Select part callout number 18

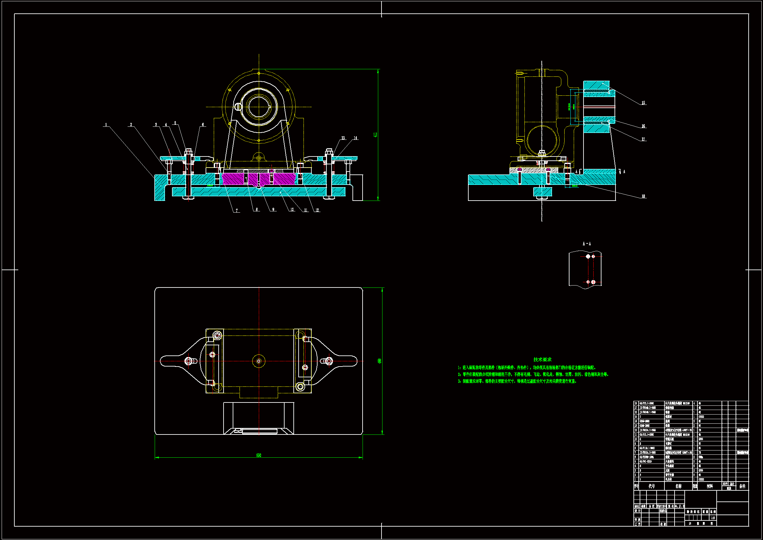tap(643, 196)
